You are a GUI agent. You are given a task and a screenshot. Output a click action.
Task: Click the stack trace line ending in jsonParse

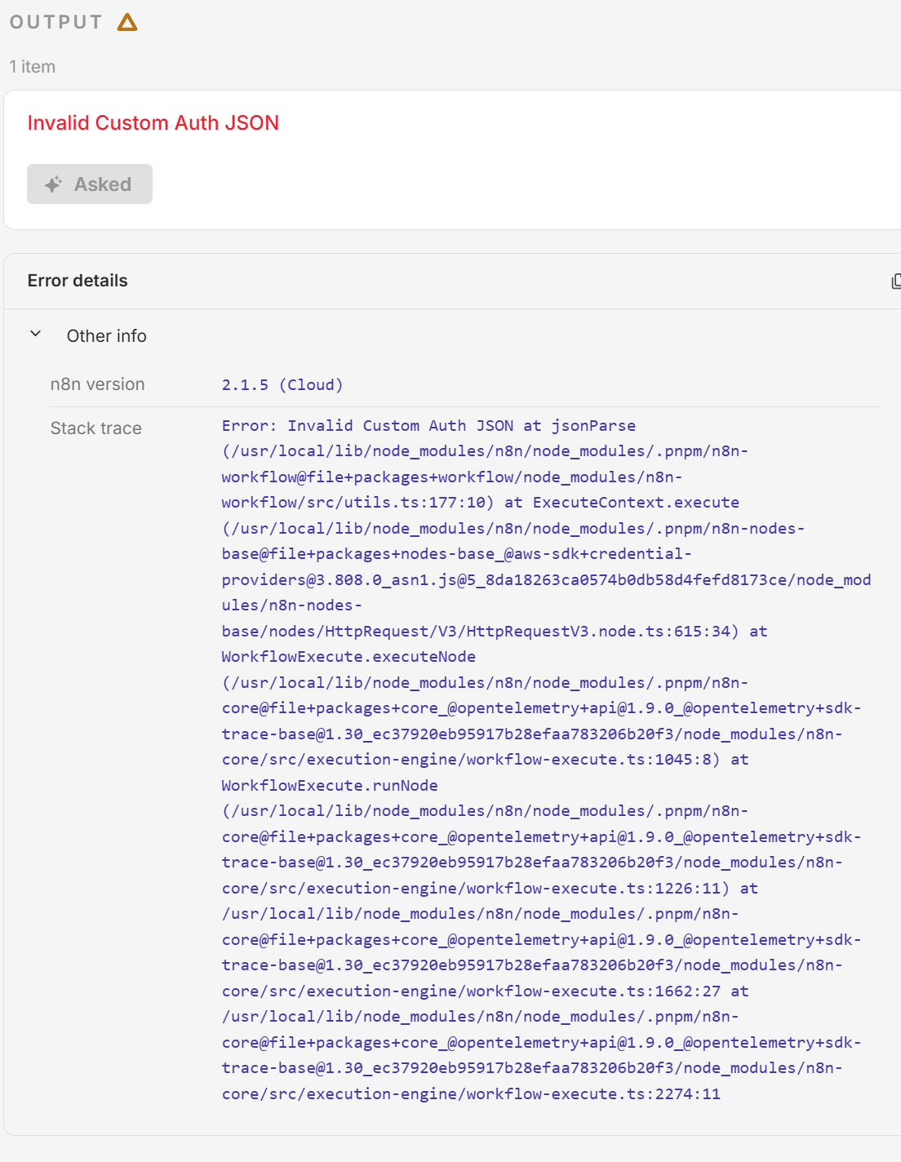pyautogui.click(x=428, y=426)
